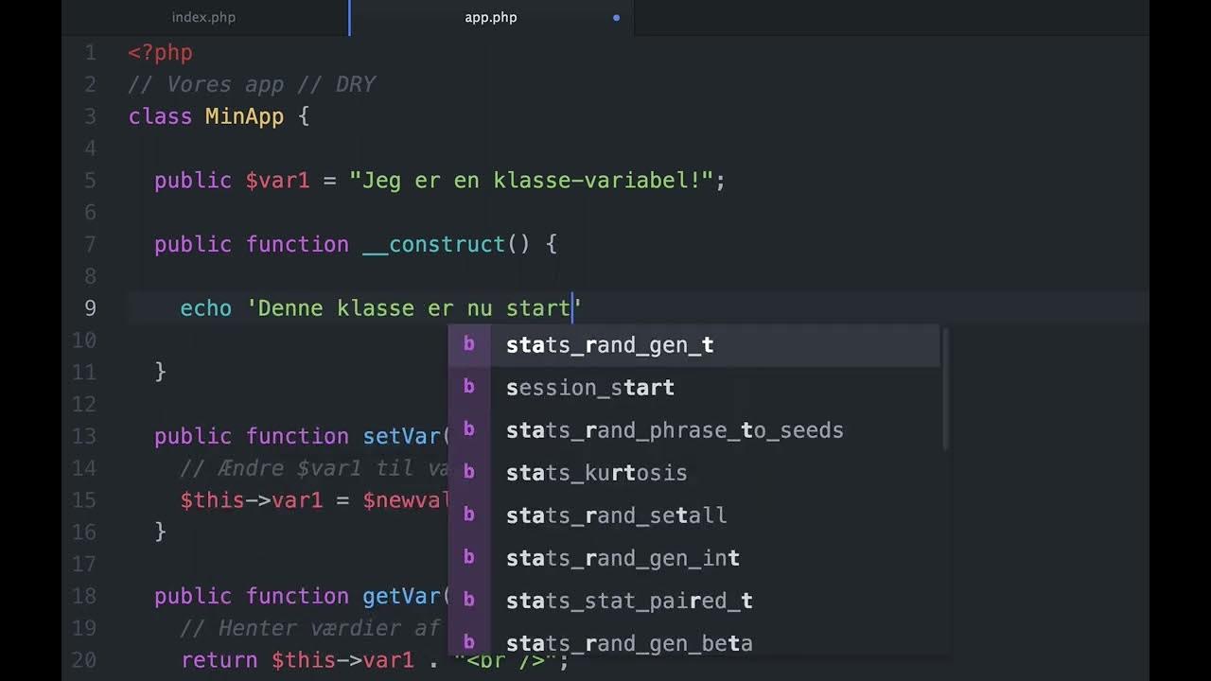The width and height of the screenshot is (1211, 681).
Task: Click the 'b' icon beside stats_rand_setall
Action: point(470,515)
